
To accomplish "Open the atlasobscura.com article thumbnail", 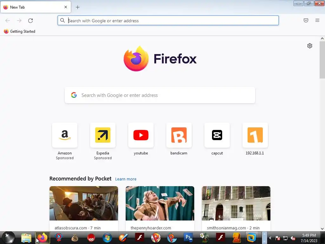I will point(84,203).
